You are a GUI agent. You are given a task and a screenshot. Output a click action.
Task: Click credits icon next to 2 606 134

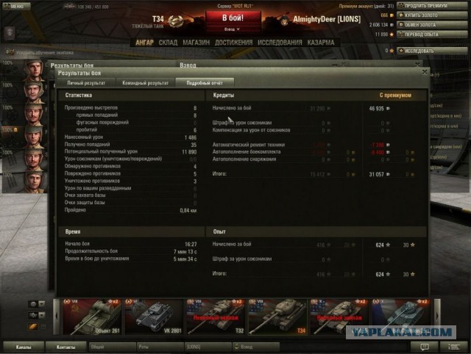[392, 25]
